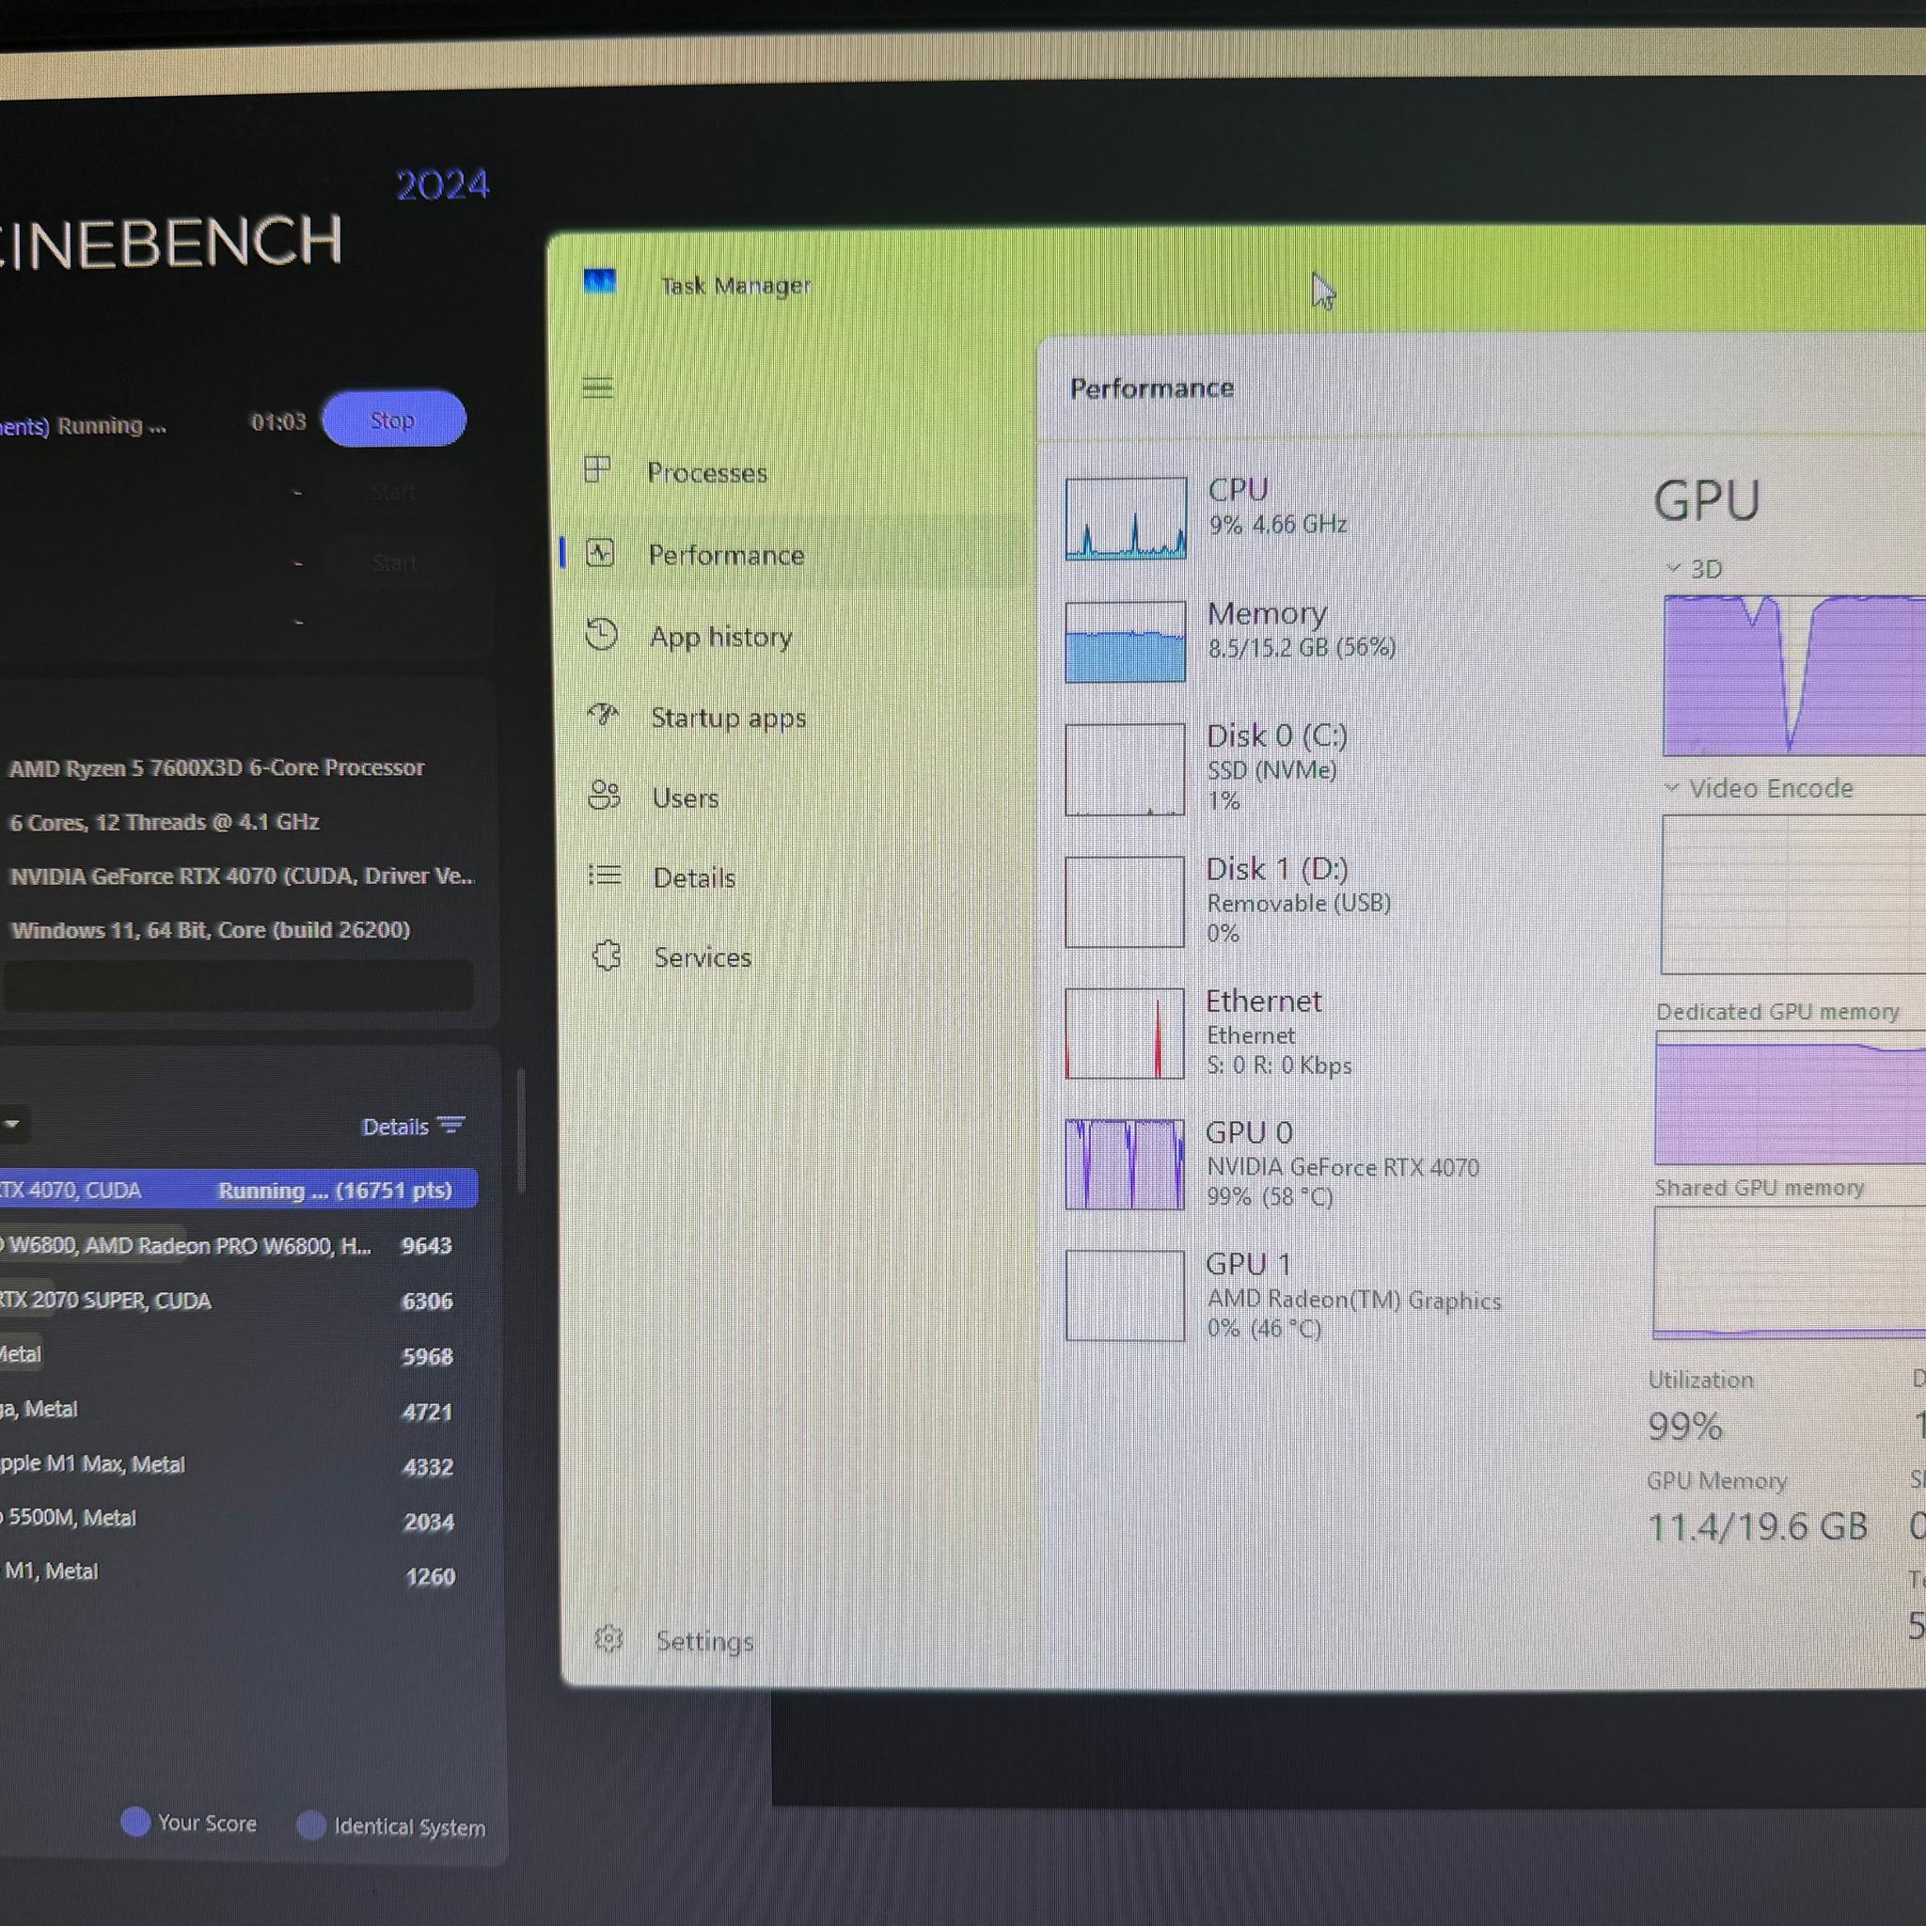This screenshot has width=1926, height=1926.
Task: Open the Video Encode graph dropdown
Action: click(x=1672, y=787)
